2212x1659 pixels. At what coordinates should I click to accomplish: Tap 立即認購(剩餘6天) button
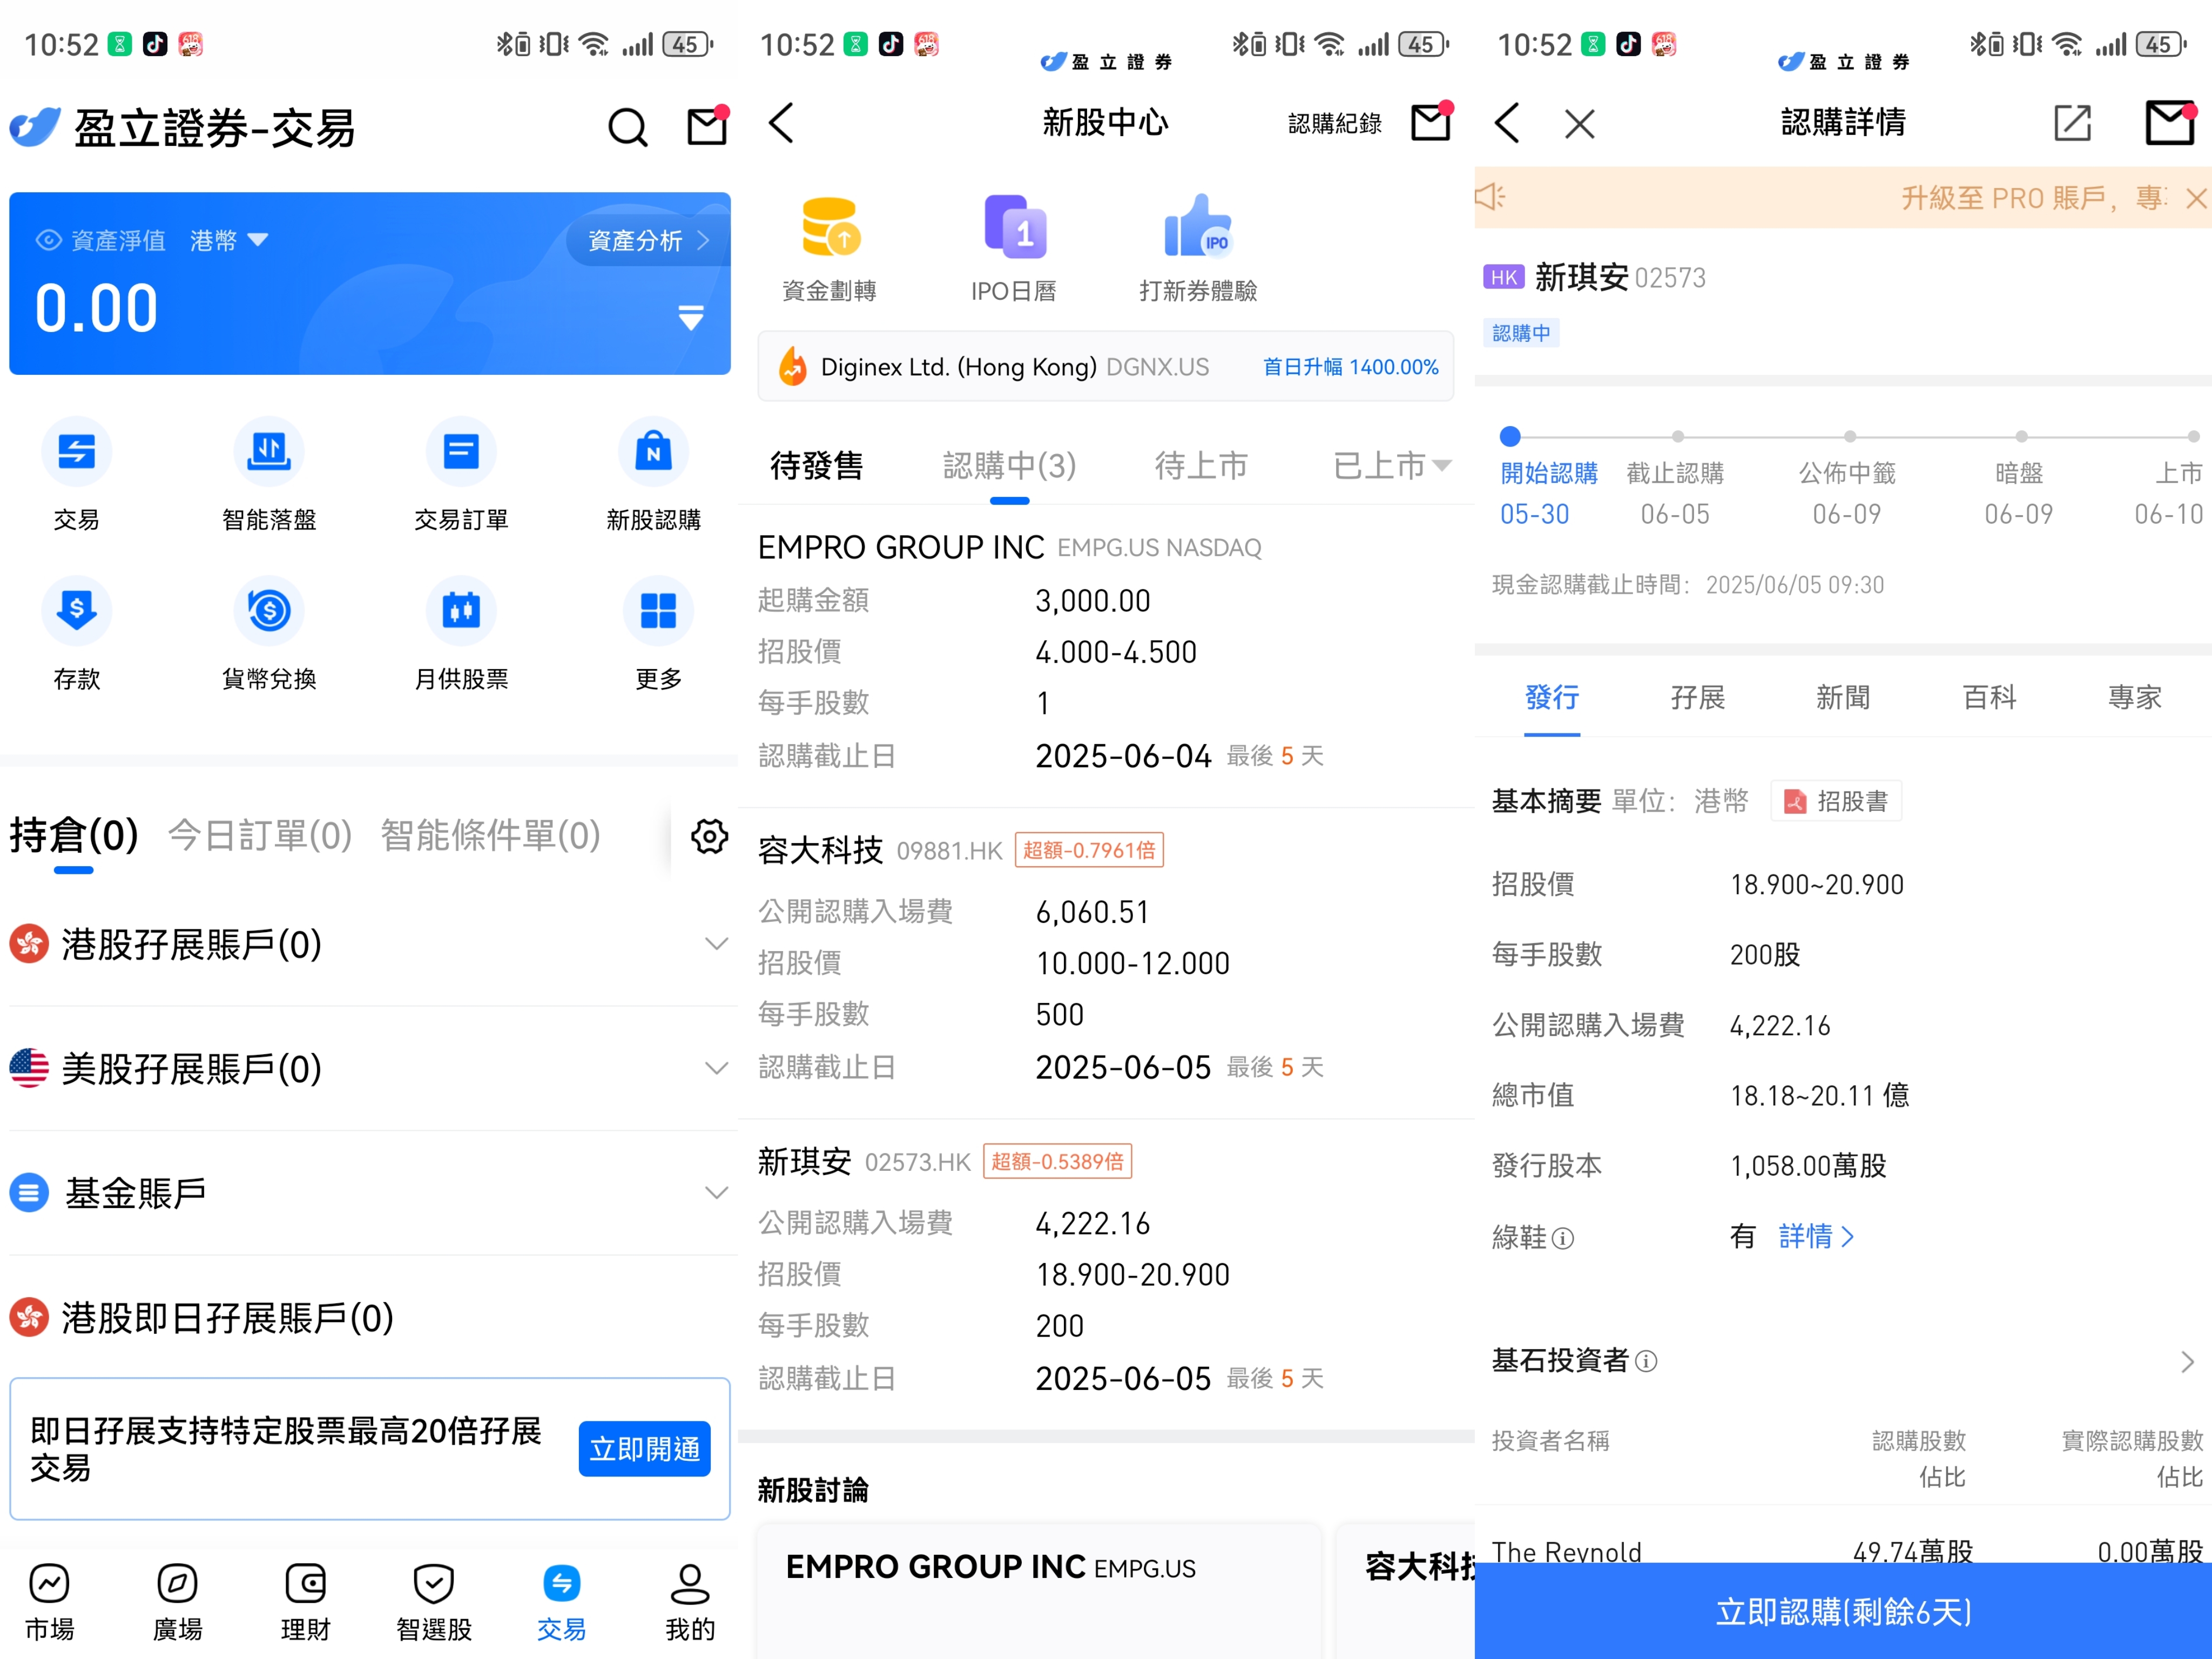point(1843,1611)
